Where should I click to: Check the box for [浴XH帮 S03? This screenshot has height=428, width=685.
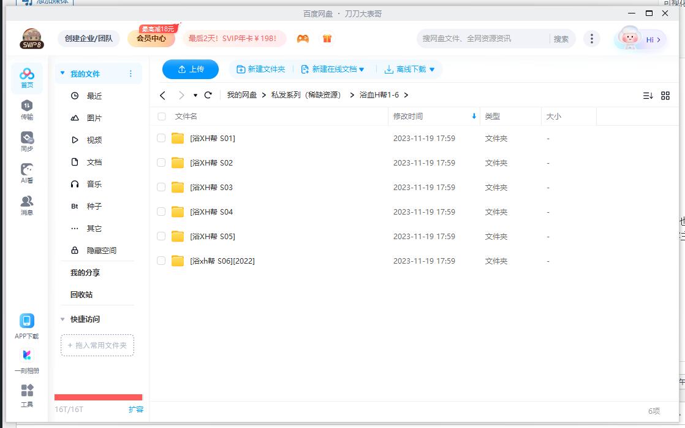tap(161, 187)
